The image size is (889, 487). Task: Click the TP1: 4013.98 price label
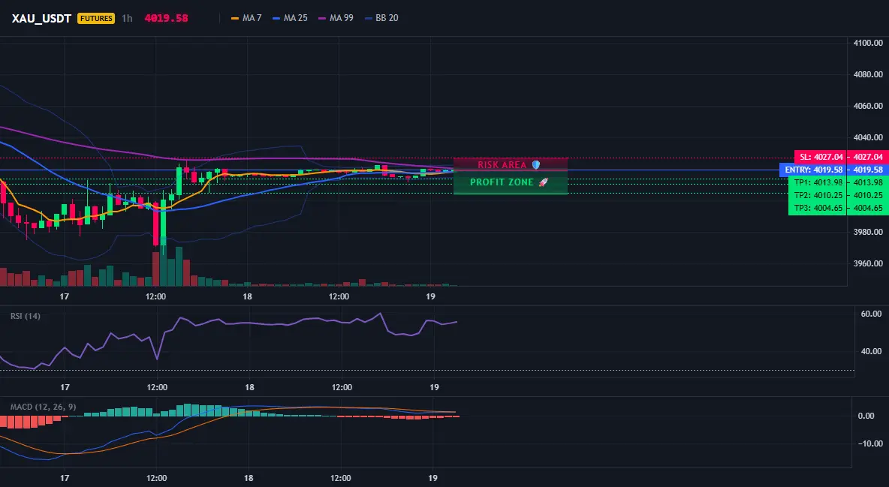click(x=818, y=182)
